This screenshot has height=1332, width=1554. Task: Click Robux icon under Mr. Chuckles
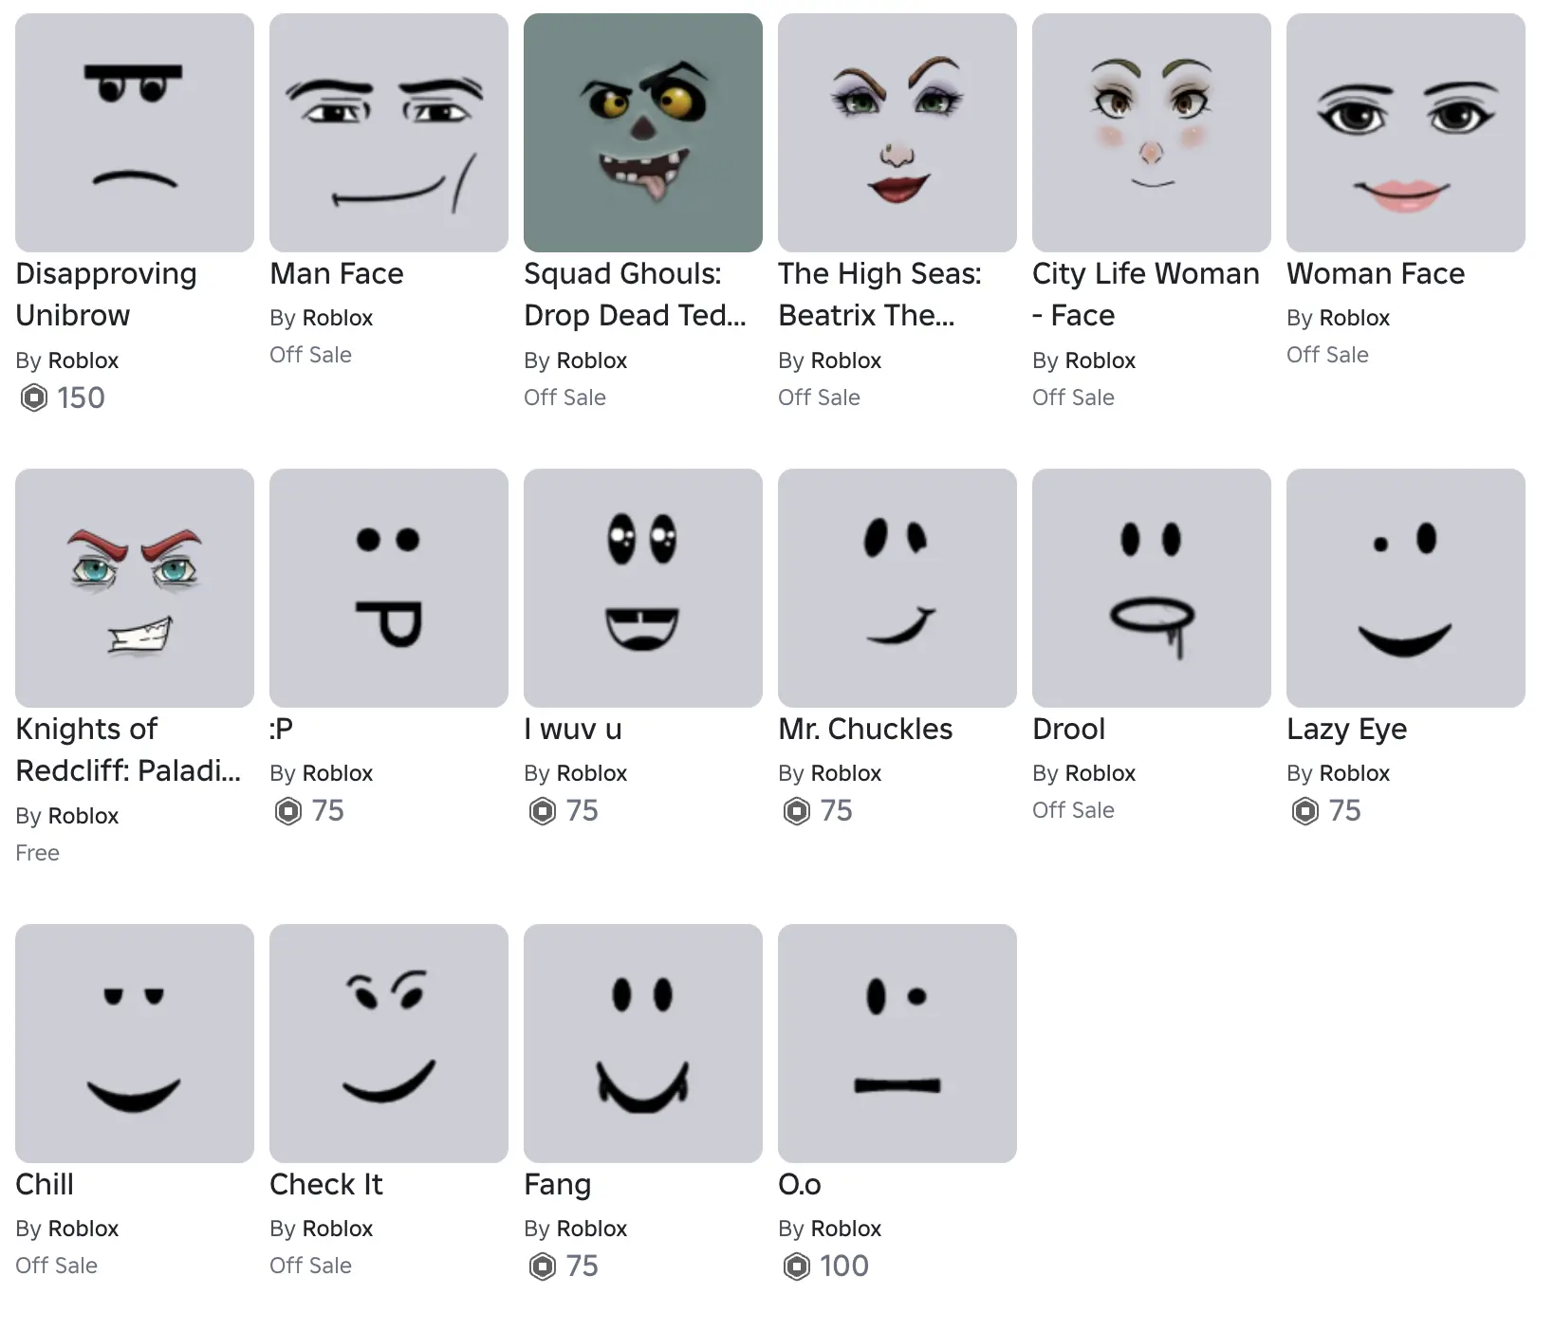click(797, 810)
